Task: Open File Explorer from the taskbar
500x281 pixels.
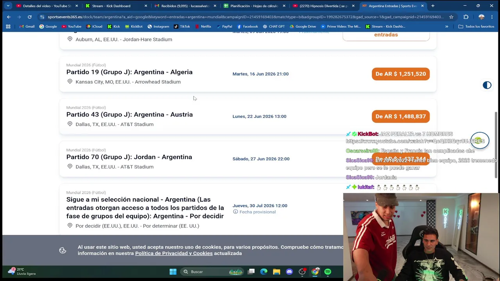Action: pos(277,272)
